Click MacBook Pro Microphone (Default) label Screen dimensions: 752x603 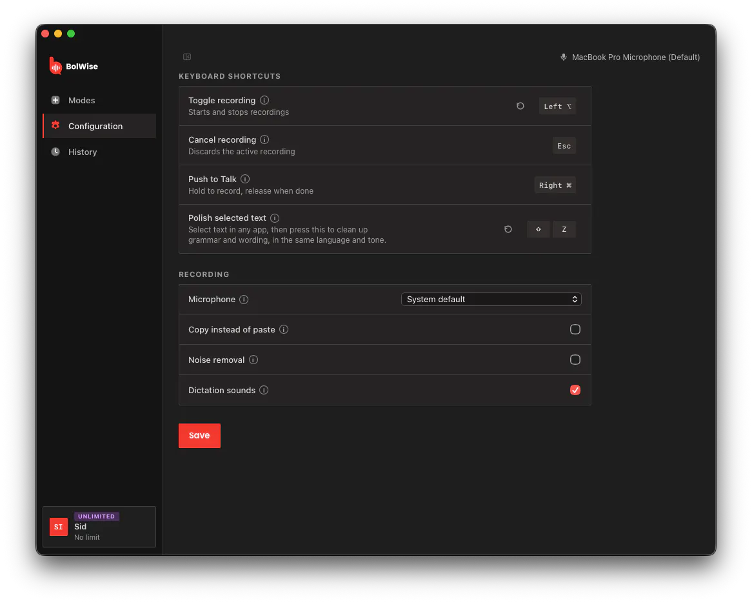coord(635,57)
